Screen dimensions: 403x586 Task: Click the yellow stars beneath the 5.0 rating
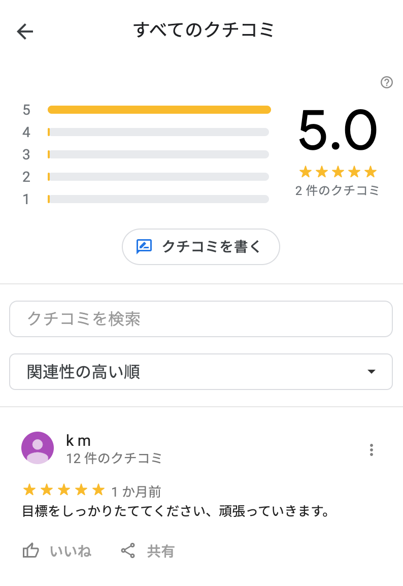338,172
